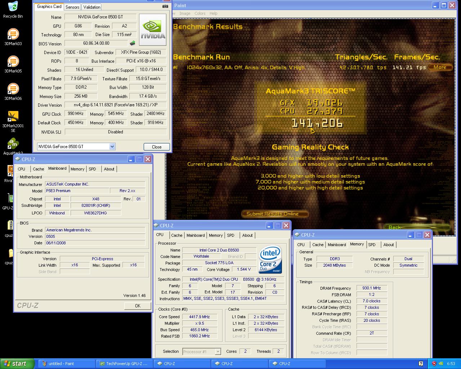Click OK in the Mainboard CPU-Z window
This screenshot has width=461, height=369.
138,306
